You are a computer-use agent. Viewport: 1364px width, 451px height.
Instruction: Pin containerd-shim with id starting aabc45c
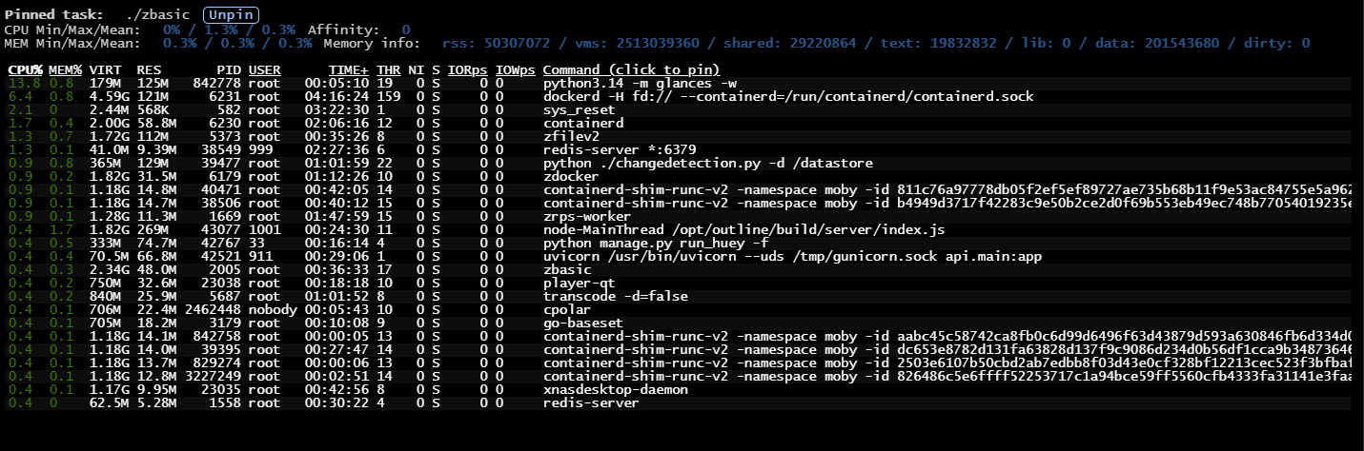click(x=947, y=336)
